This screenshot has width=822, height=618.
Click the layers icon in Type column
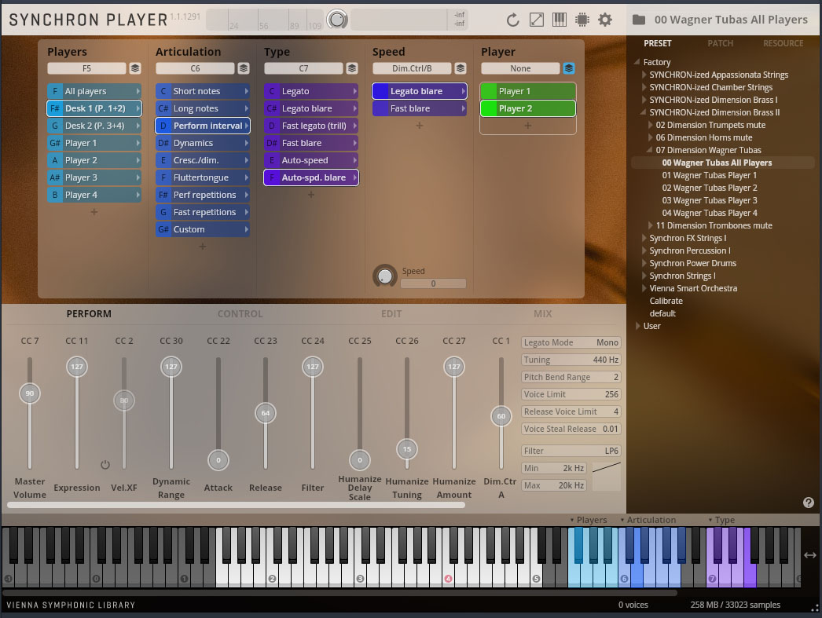click(352, 68)
